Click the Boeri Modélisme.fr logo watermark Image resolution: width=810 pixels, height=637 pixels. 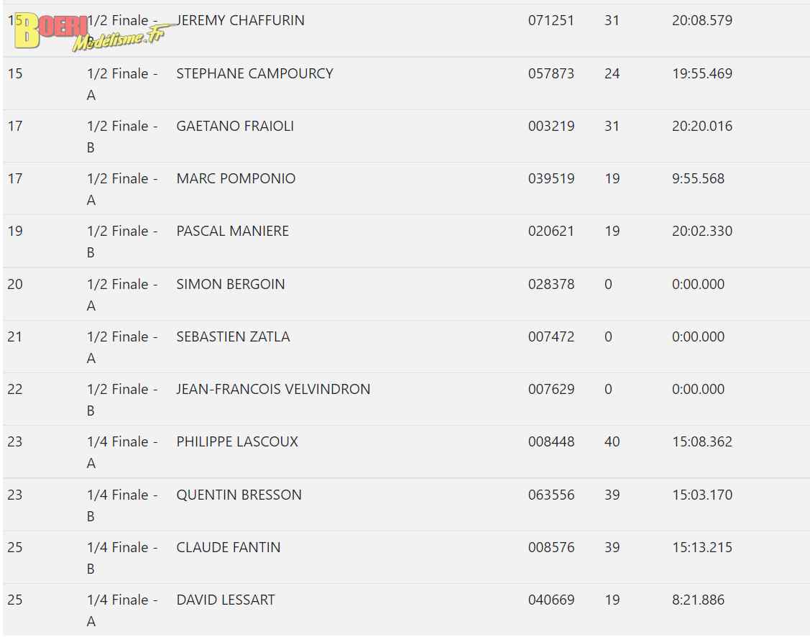89,32
